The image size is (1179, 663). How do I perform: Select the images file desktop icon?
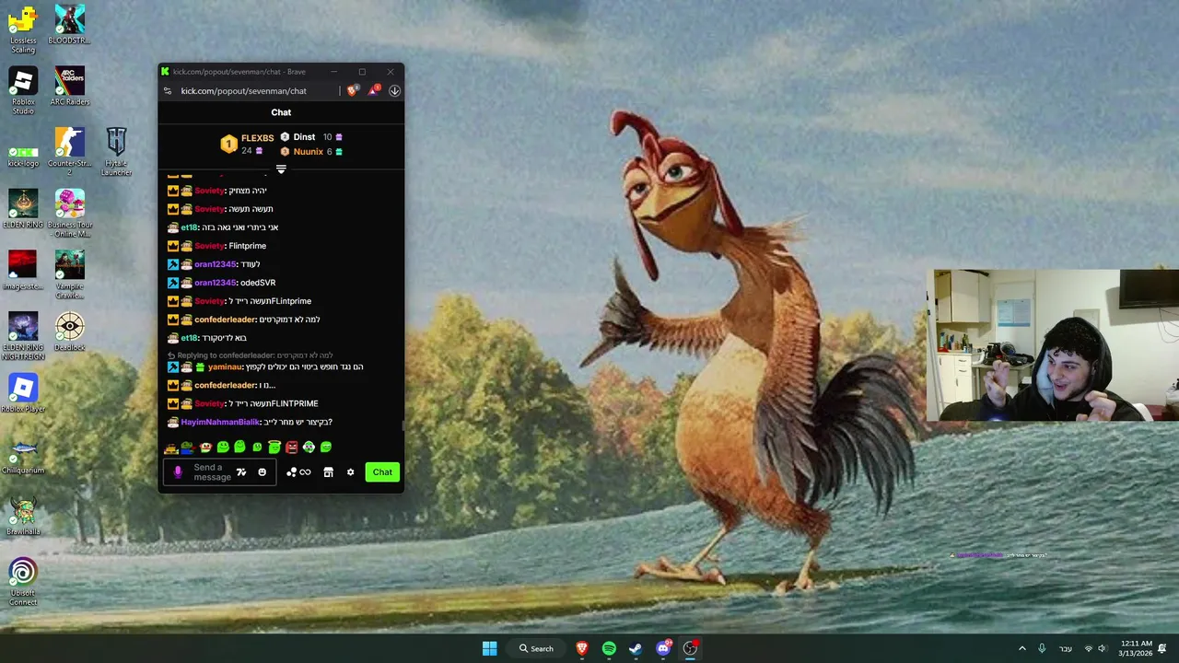pyautogui.click(x=23, y=270)
